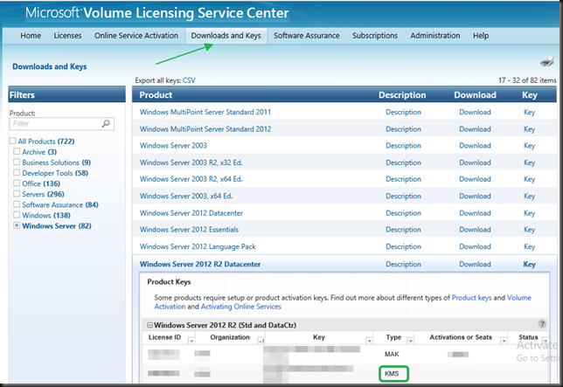Export all keys as CSV
The width and height of the screenshot is (563, 387).
[189, 80]
